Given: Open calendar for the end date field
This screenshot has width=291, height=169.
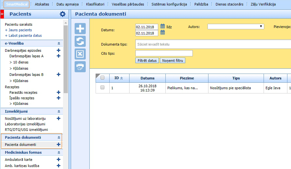Looking at the screenshot, I should 162,33.
